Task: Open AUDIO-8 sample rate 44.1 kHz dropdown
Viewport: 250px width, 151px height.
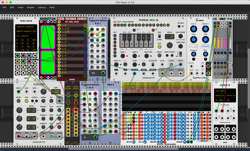Action: [x=220, y=100]
